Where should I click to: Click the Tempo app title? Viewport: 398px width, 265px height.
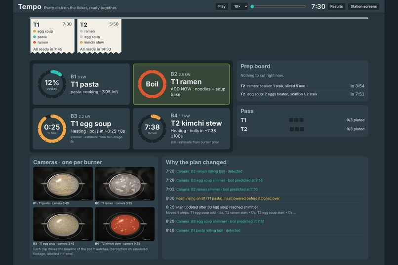click(x=30, y=6)
